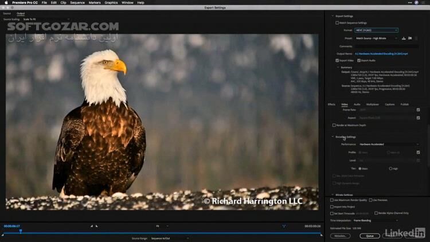Enable Import Into Project checkbox

[332, 206]
